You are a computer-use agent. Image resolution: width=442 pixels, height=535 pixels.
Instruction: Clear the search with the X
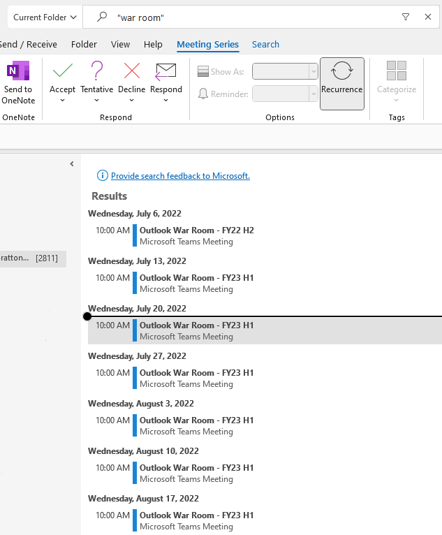[x=428, y=17]
